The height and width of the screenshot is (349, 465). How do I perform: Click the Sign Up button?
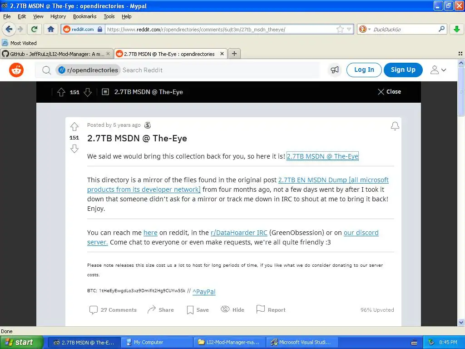coord(403,70)
